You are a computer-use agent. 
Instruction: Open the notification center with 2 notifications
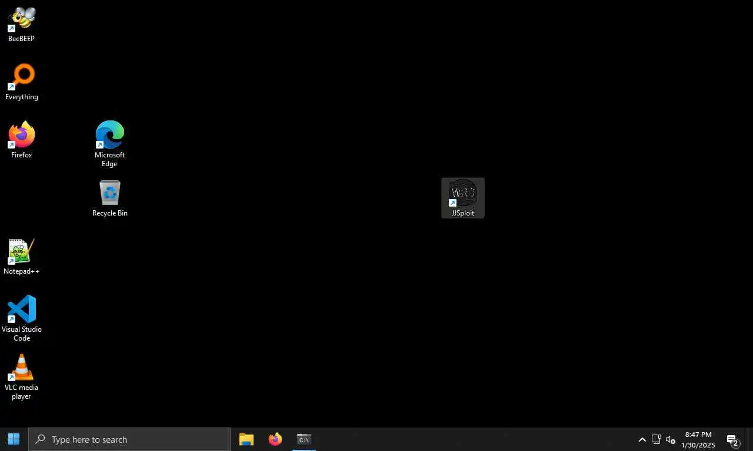[733, 439]
